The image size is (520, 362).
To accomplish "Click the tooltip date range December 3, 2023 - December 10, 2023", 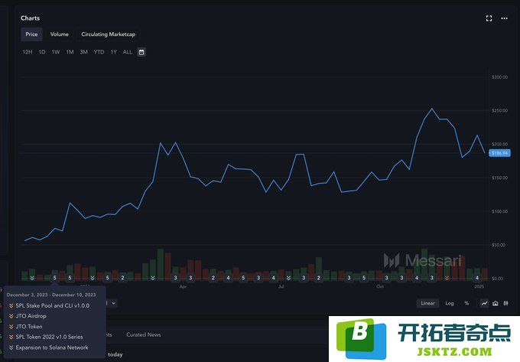I will 51,295.
